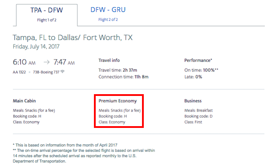Click the 7:47 AM arrival time
Screen dimensions: 276x167
click(64, 62)
